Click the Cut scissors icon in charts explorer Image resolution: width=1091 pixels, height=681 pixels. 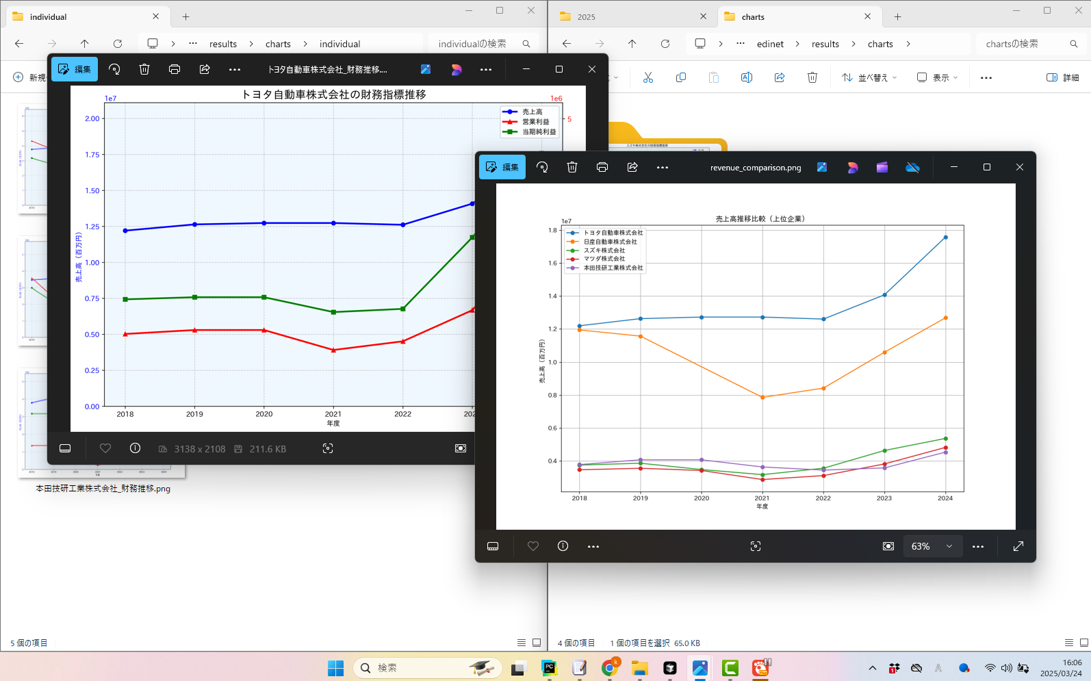[648, 77]
